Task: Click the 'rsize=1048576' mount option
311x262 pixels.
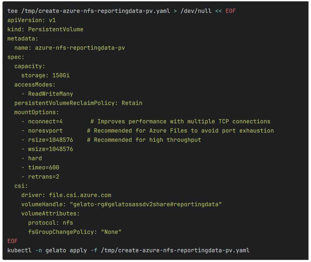Action: pos(50,140)
